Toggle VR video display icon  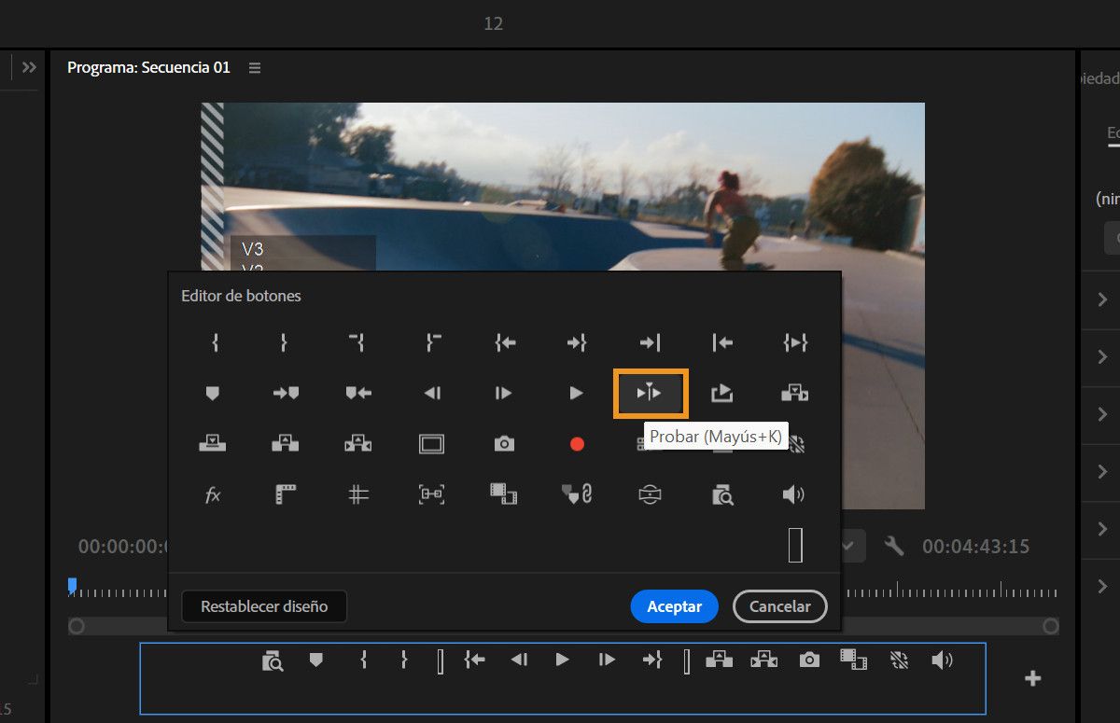(x=650, y=494)
